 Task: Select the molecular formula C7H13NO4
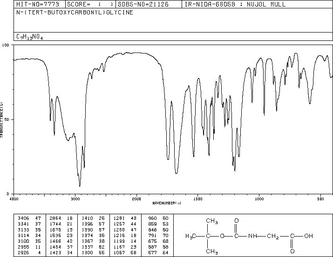click(29, 37)
